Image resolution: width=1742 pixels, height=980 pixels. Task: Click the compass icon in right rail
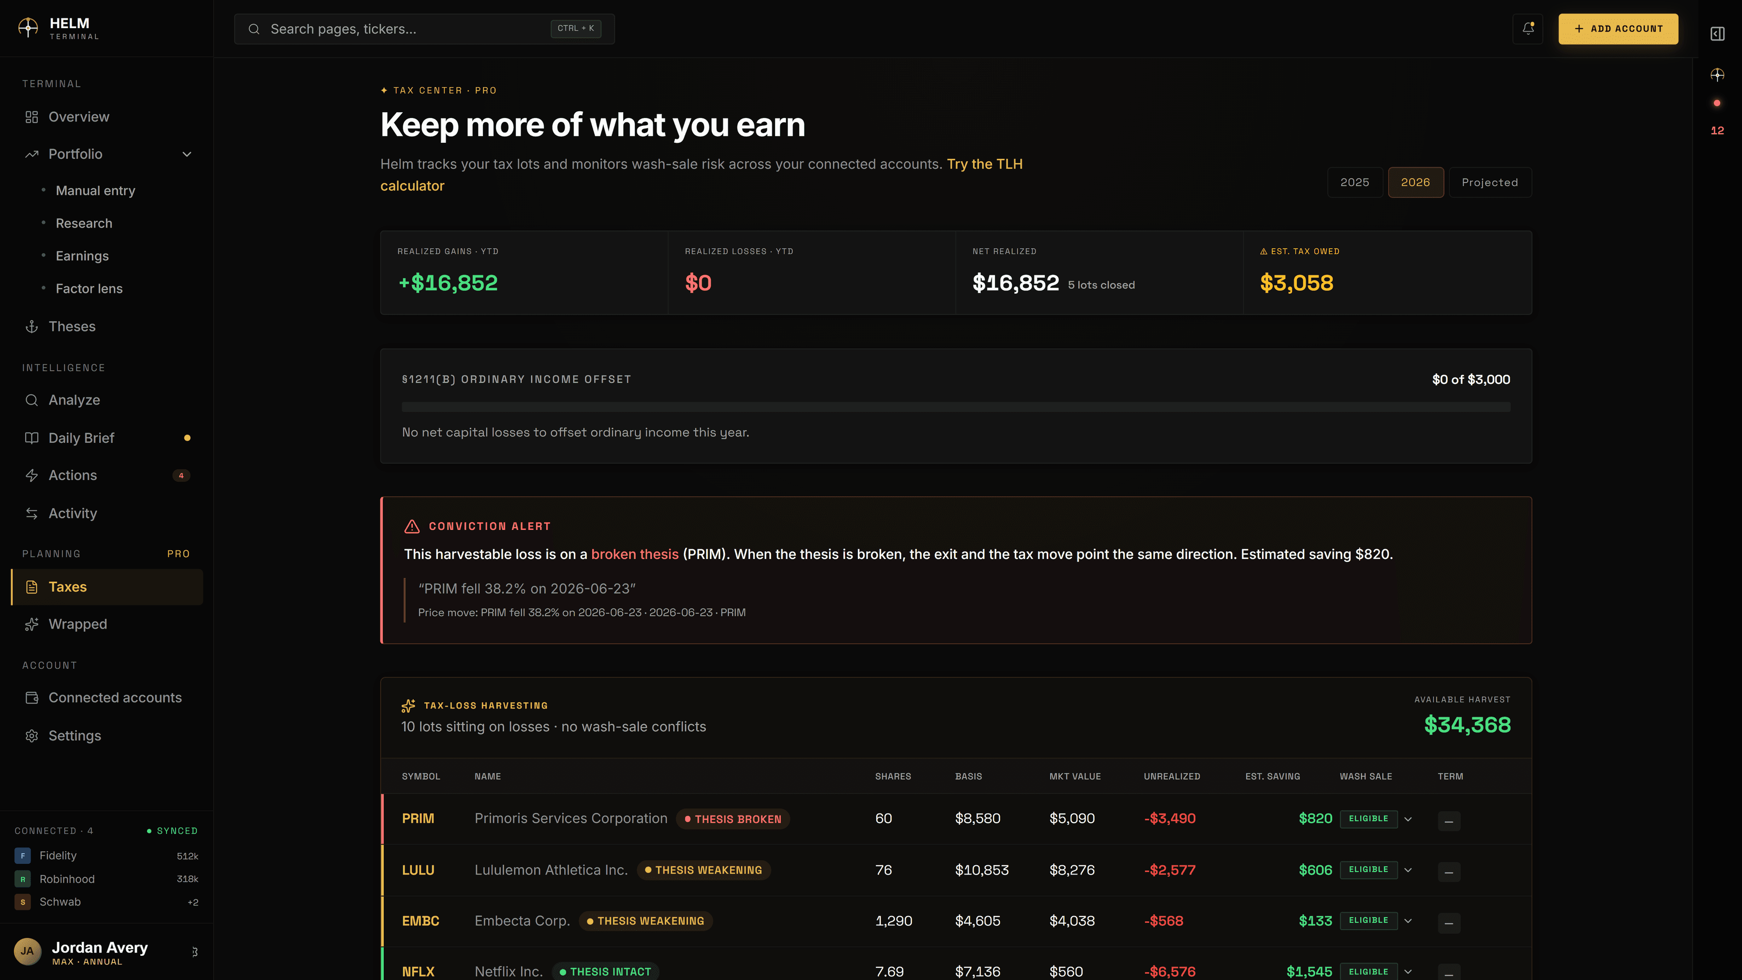(x=1718, y=75)
